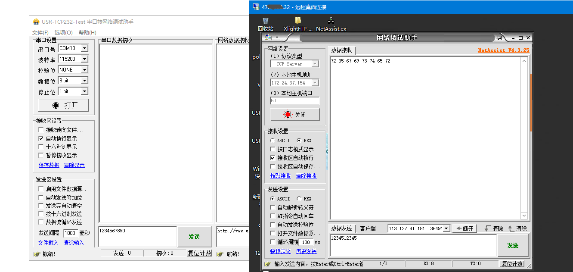
Task: Open NetAssist system menu icon at top-left
Action: [269, 38]
